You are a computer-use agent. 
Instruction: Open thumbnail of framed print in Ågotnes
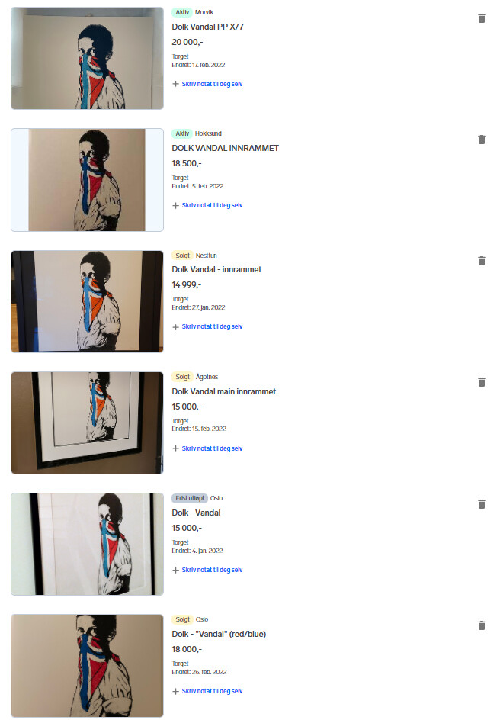coord(87,423)
